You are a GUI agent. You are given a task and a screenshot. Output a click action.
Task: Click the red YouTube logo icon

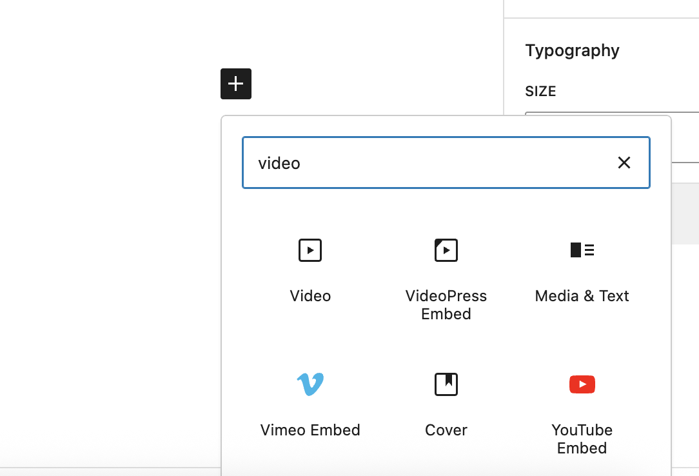point(582,384)
